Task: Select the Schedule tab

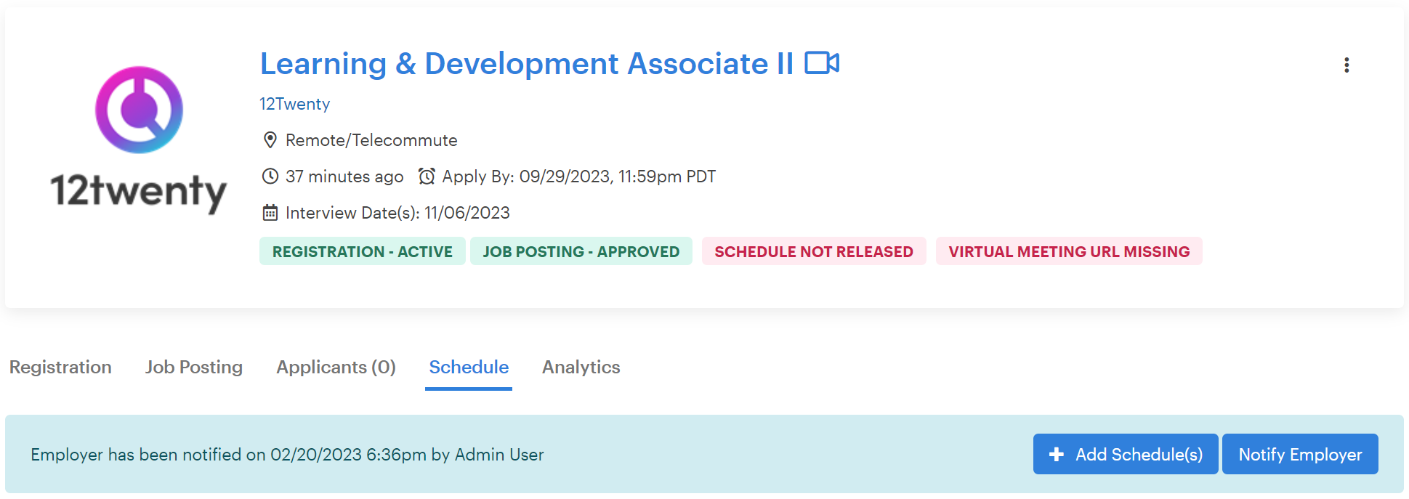Action: pyautogui.click(x=469, y=367)
